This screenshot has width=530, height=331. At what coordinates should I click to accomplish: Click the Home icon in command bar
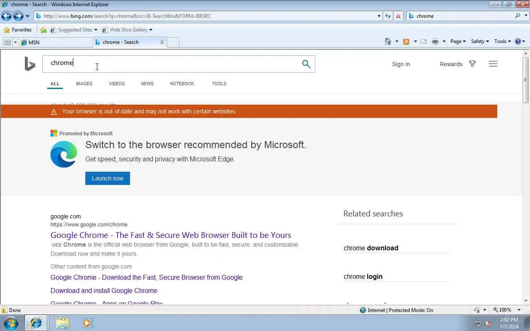388,41
